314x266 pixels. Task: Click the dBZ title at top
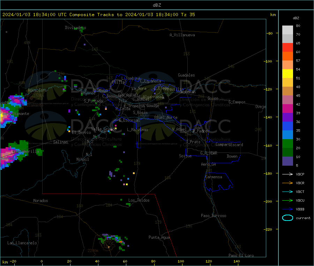point(157,5)
